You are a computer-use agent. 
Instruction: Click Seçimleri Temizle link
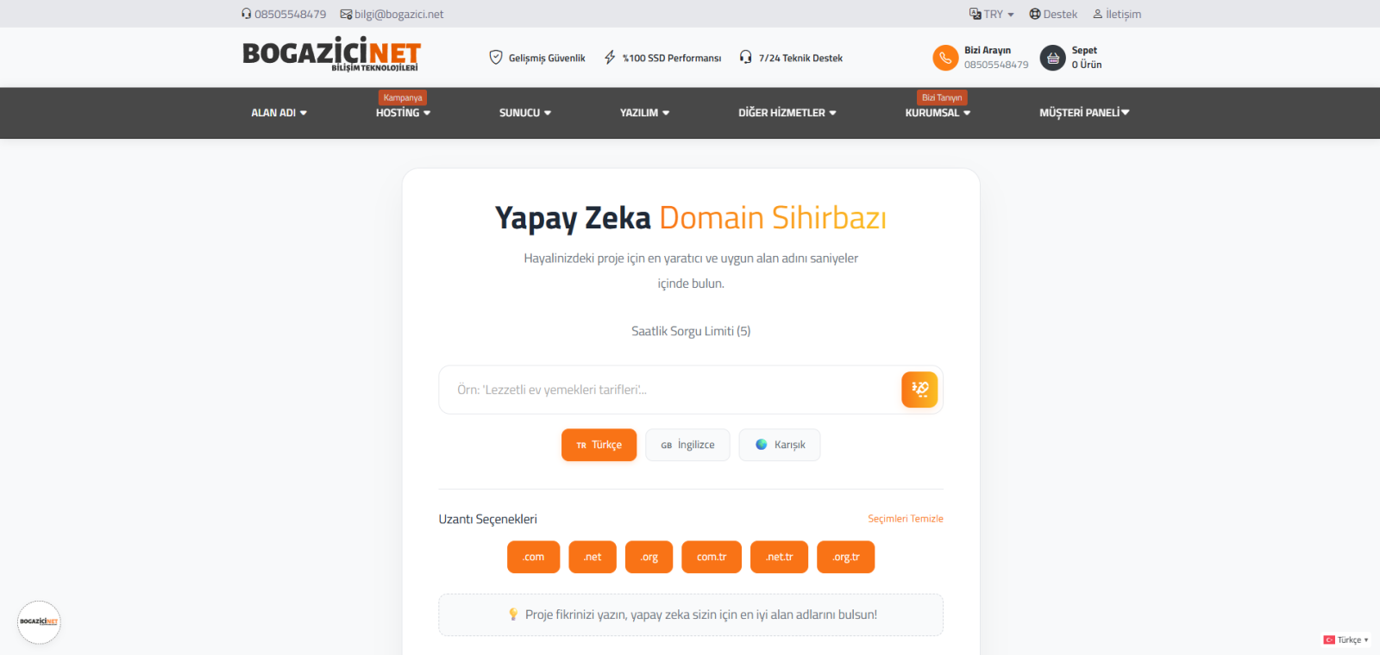pyautogui.click(x=906, y=519)
